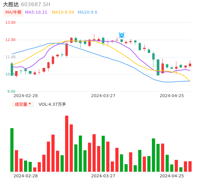Screen dimensions: 204x180
Task: Toggle the yellow MA10 line legend
Action: [x=63, y=12]
